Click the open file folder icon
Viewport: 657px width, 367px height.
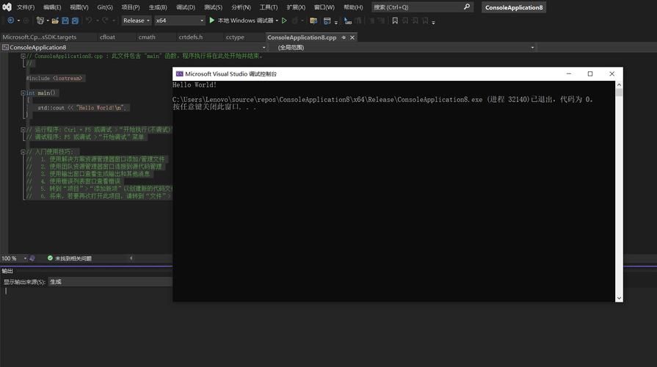[x=55, y=21]
